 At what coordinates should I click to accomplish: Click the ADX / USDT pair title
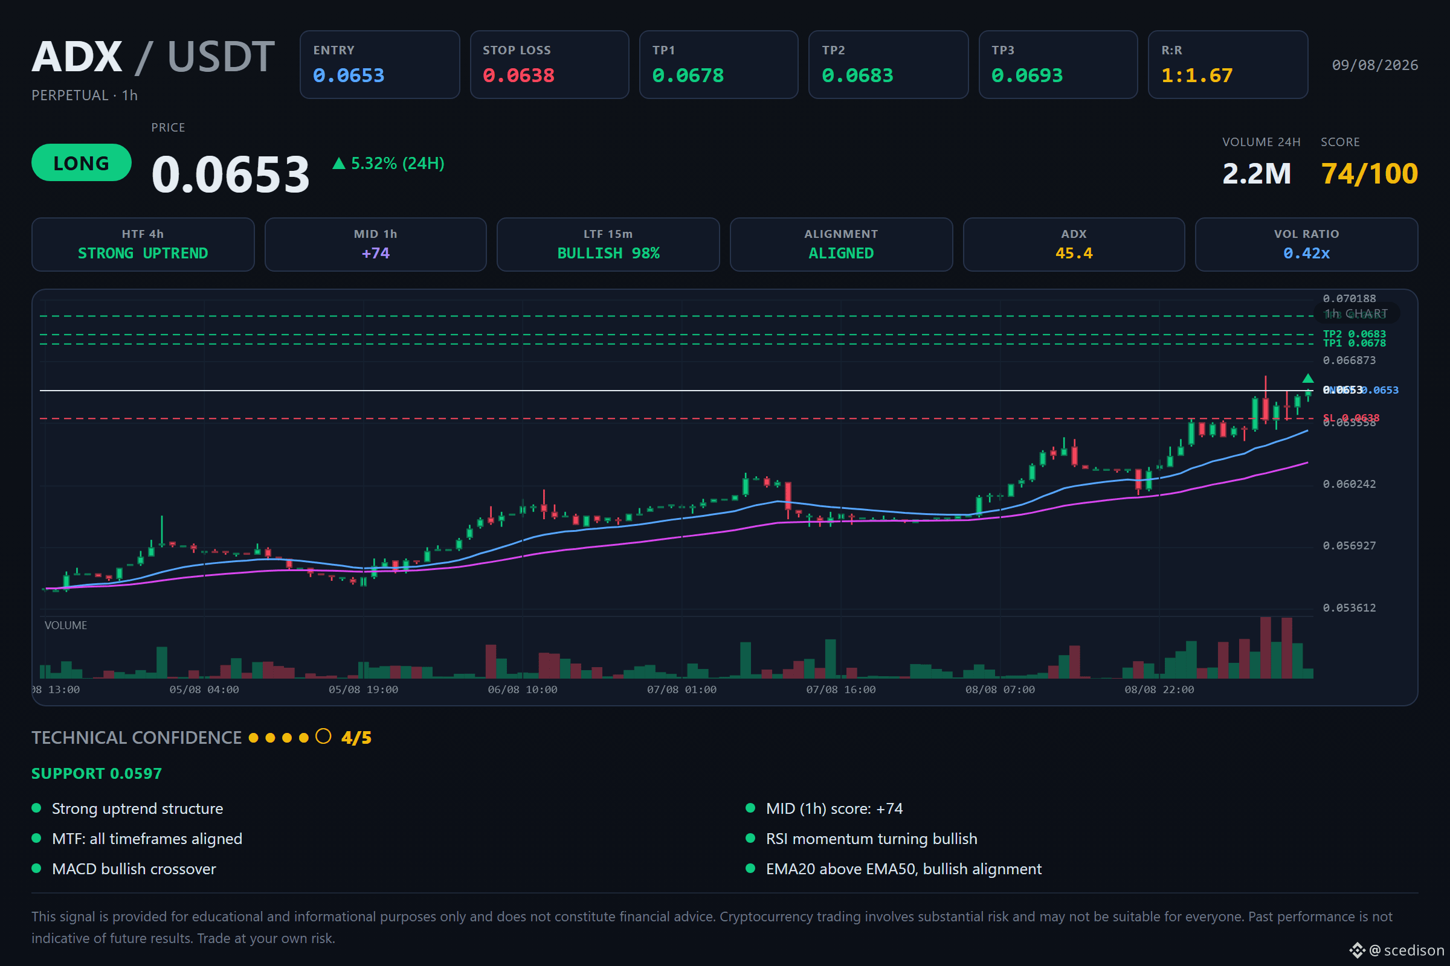pos(153,57)
